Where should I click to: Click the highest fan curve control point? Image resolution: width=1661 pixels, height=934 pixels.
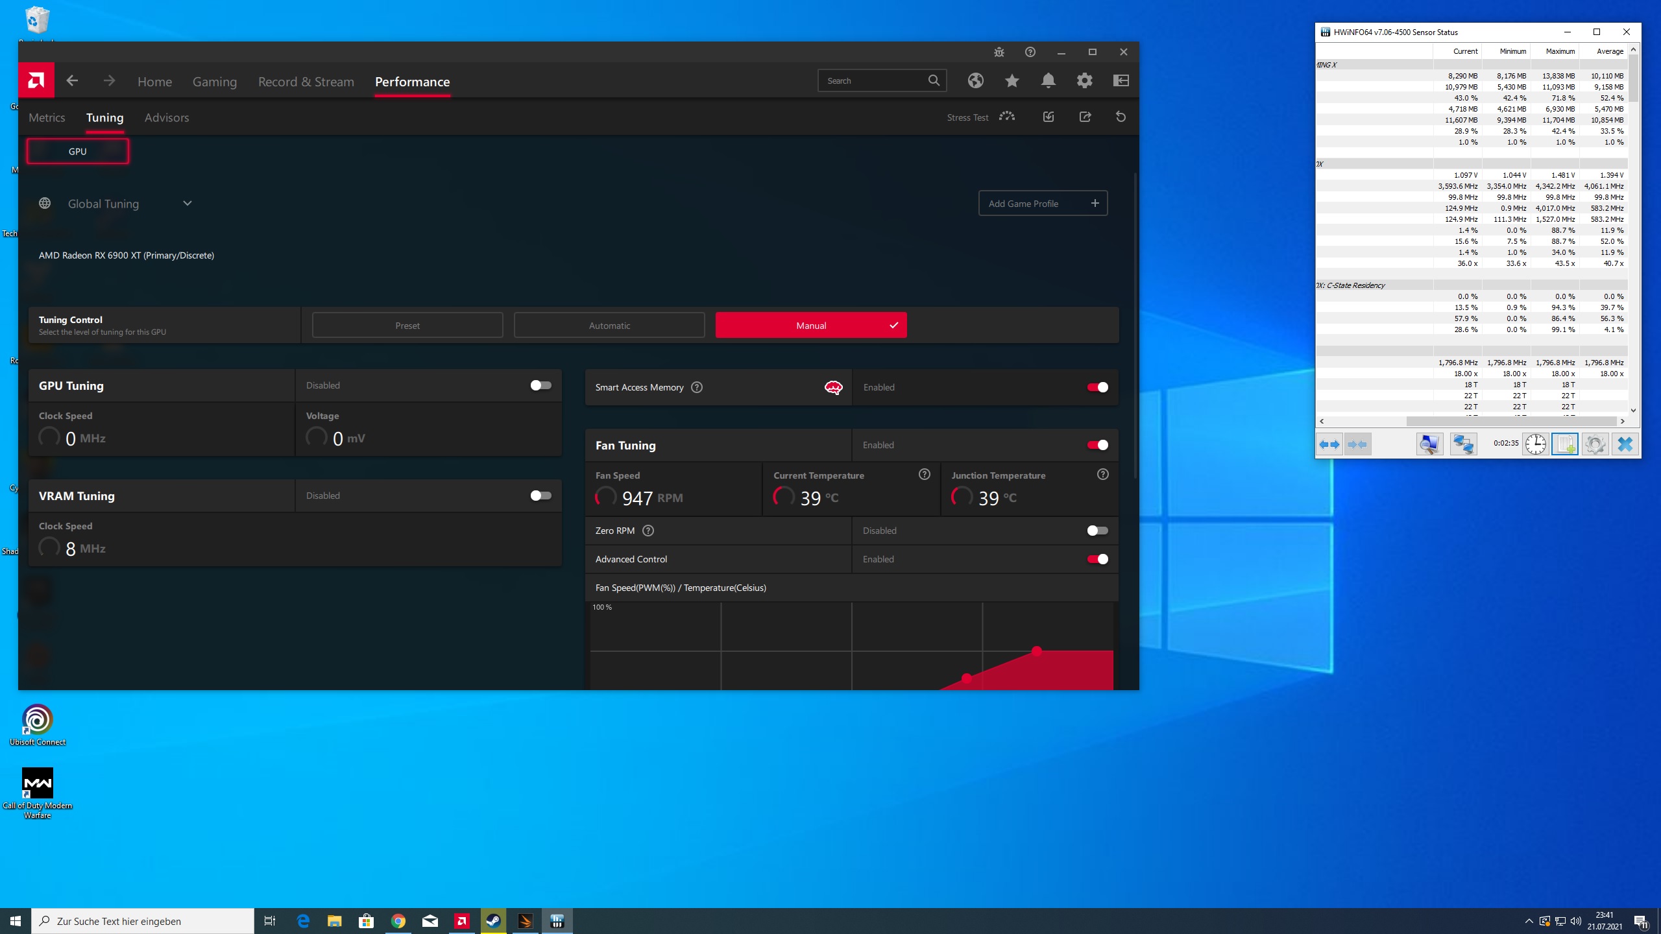coord(1037,651)
